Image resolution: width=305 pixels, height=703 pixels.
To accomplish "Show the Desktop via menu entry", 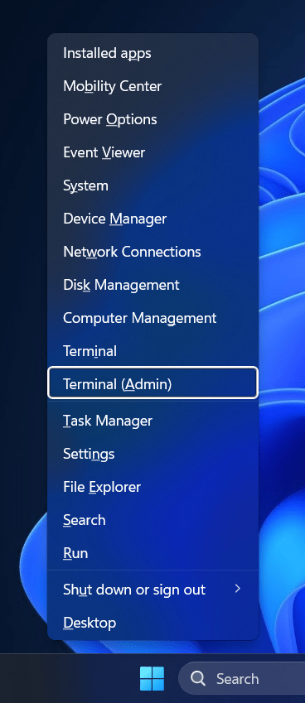I will [x=152, y=623].
